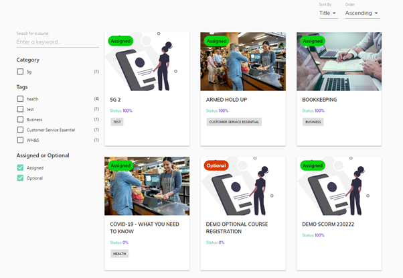Open the Bookkeeping course image
Viewport: 403px width, 278px height.
339,62
